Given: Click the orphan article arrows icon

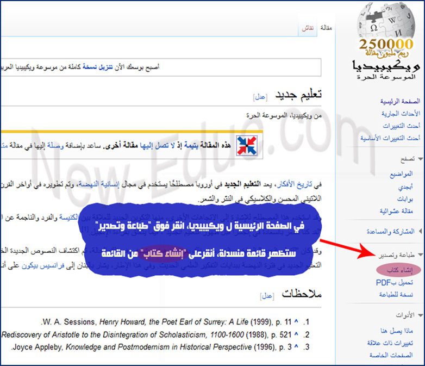Looking at the screenshot, I should point(247,146).
